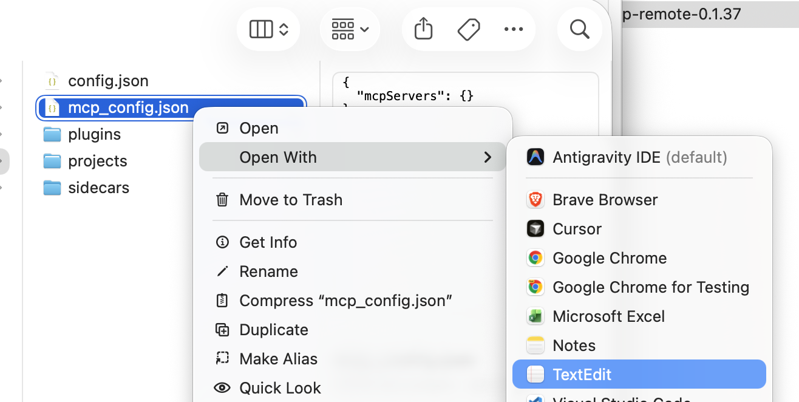Open with Microsoft Excel
The width and height of the screenshot is (799, 402).
[x=639, y=316]
